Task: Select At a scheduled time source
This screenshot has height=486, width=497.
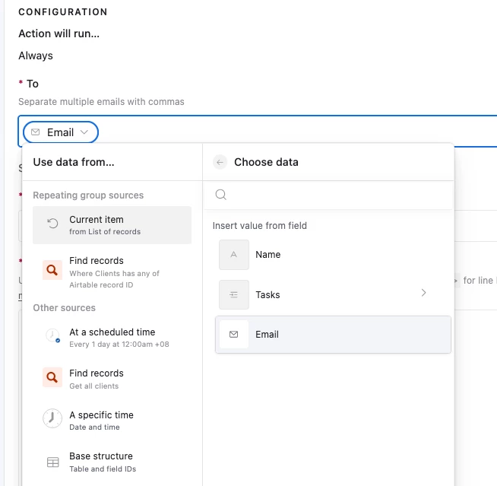Action: (x=112, y=336)
